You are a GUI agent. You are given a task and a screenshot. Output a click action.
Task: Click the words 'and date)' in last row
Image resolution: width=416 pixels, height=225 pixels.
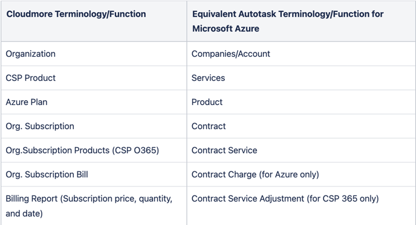tap(24, 214)
